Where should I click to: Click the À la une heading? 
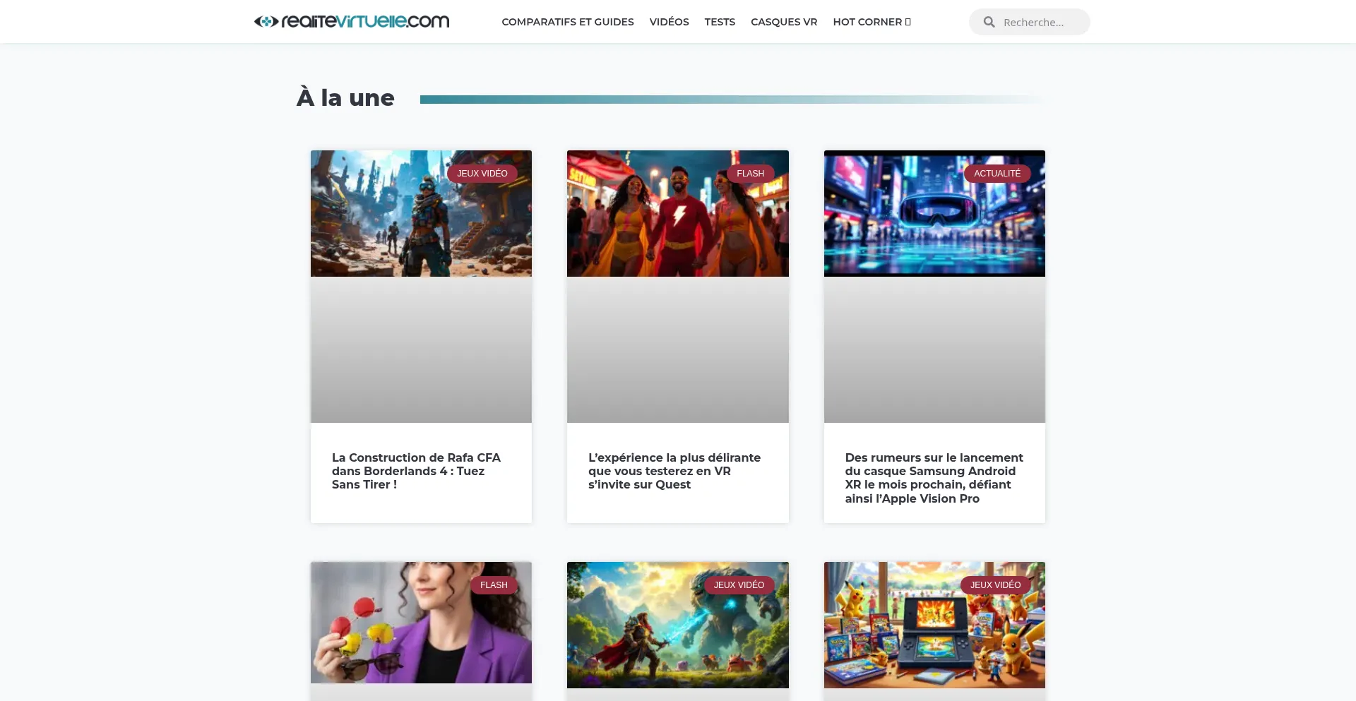(x=345, y=97)
